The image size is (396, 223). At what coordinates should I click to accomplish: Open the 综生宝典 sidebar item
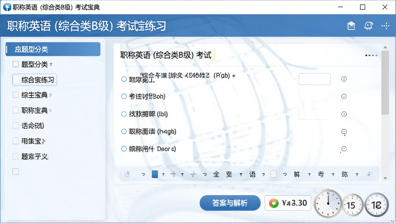(x=34, y=95)
